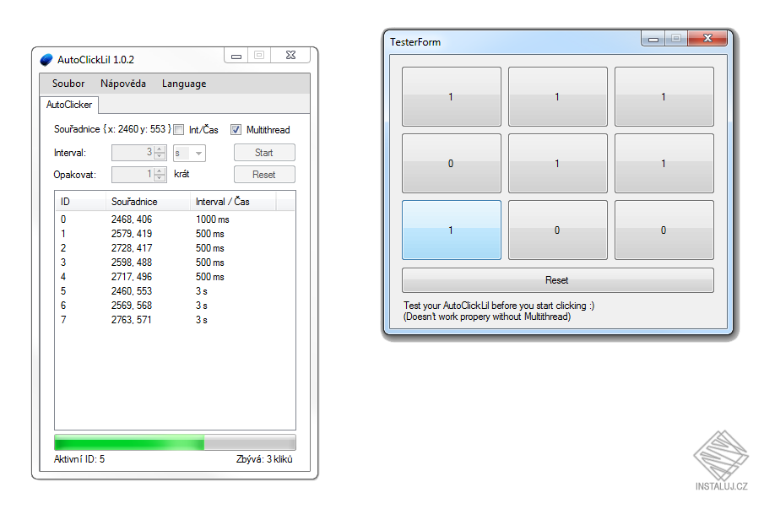Minimize the AutoClickLil window
The image size is (764, 509).
click(x=236, y=56)
